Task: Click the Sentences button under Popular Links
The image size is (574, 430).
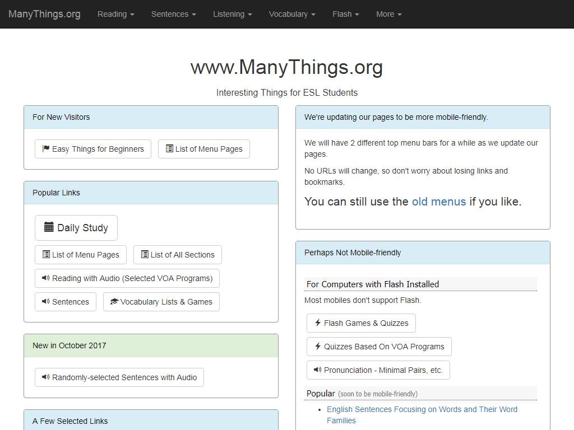Action: coord(66,302)
